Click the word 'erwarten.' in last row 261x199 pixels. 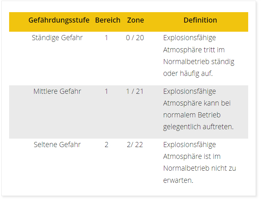pyautogui.click(x=178, y=180)
